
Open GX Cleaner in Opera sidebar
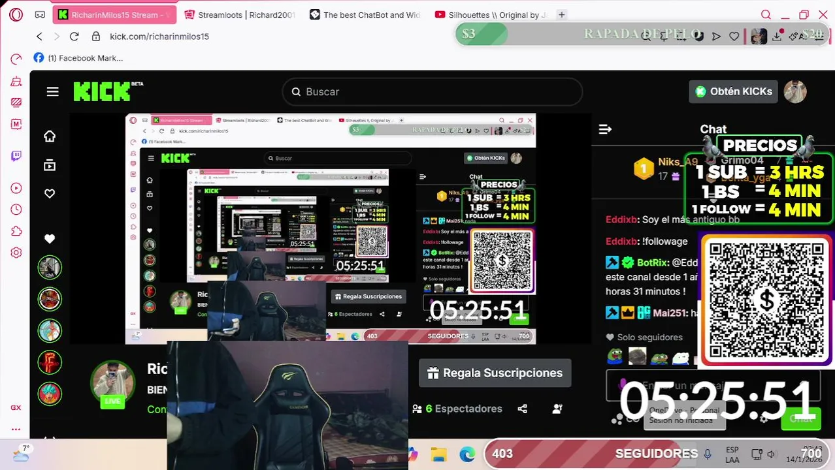click(16, 82)
